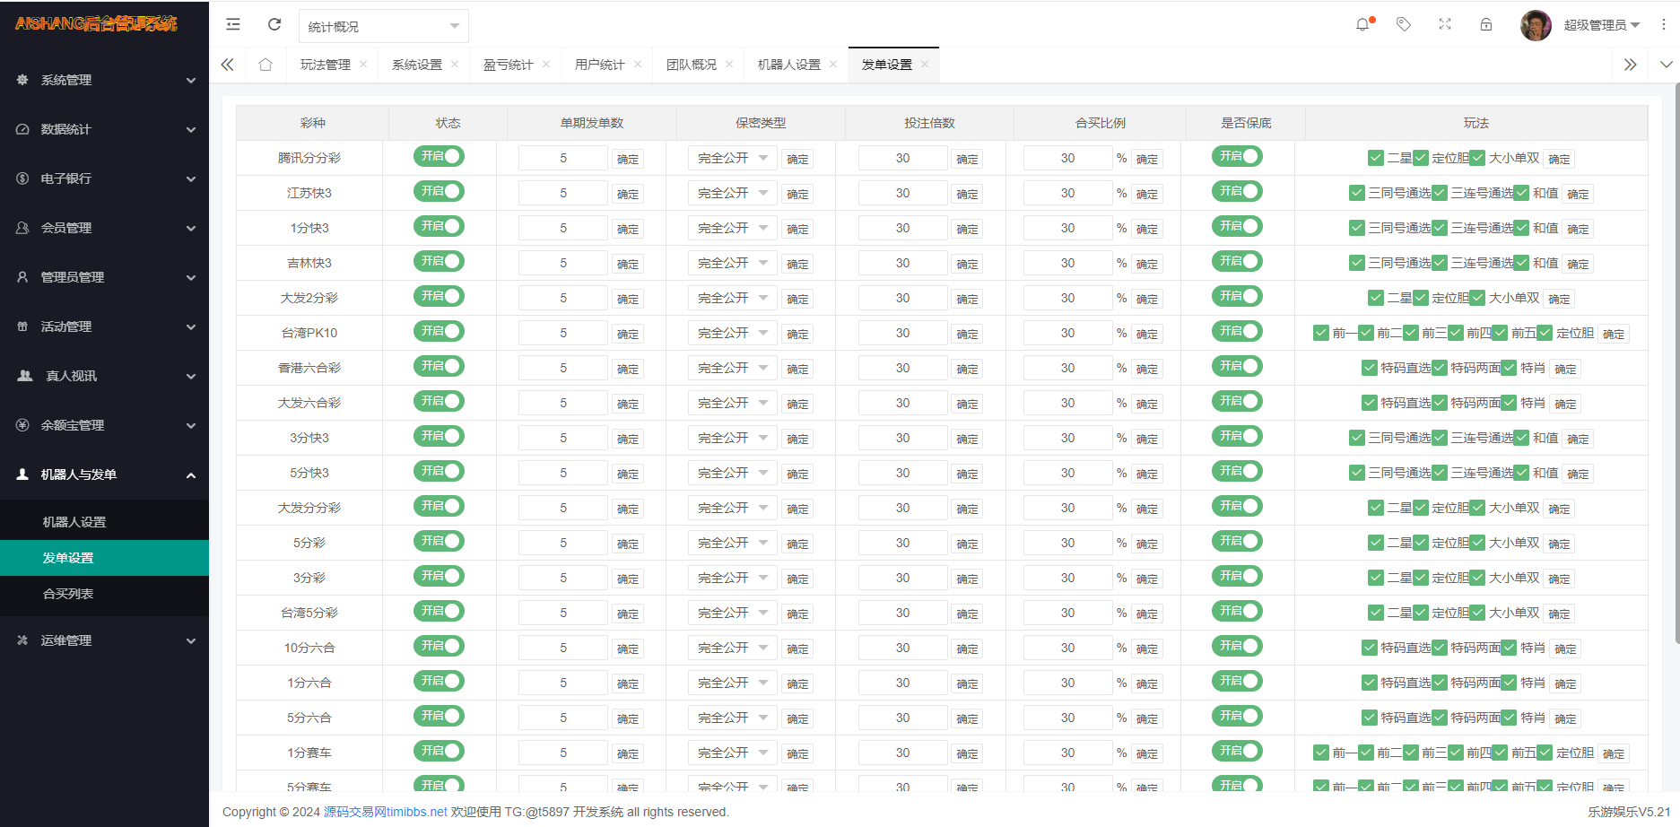
Task: Open 保密类型 dropdown for 吉林快3
Action: tap(732, 263)
